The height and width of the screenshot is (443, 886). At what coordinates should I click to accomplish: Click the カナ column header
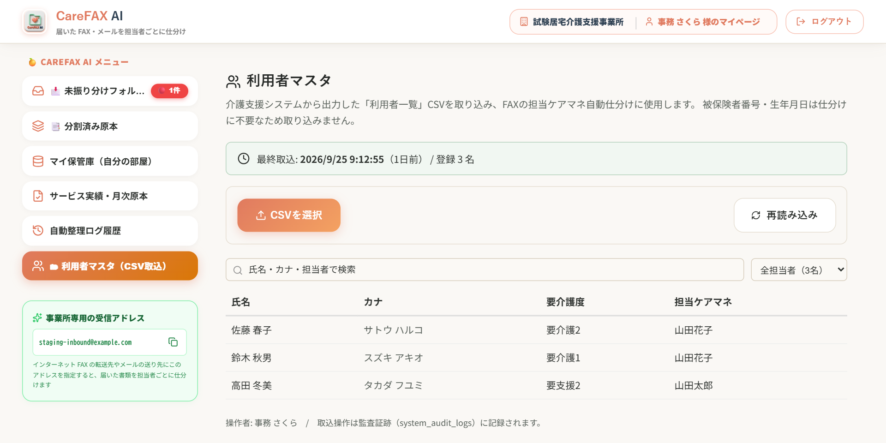373,302
